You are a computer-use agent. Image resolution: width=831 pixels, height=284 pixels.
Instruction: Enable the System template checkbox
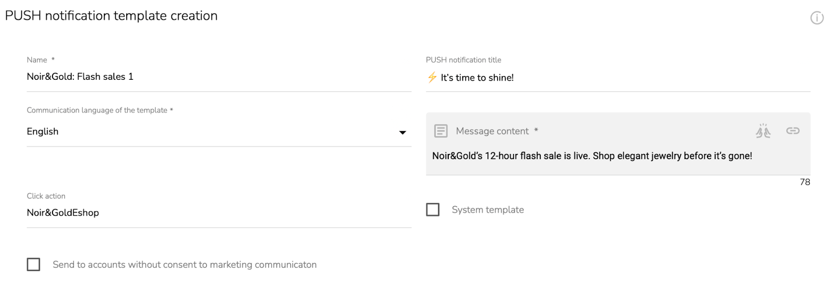click(x=433, y=210)
